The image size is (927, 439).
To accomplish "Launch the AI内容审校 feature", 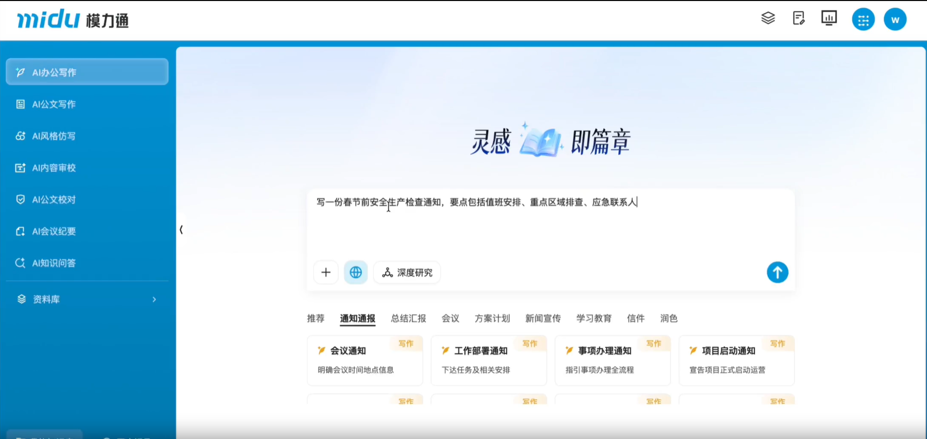I will pyautogui.click(x=53, y=168).
